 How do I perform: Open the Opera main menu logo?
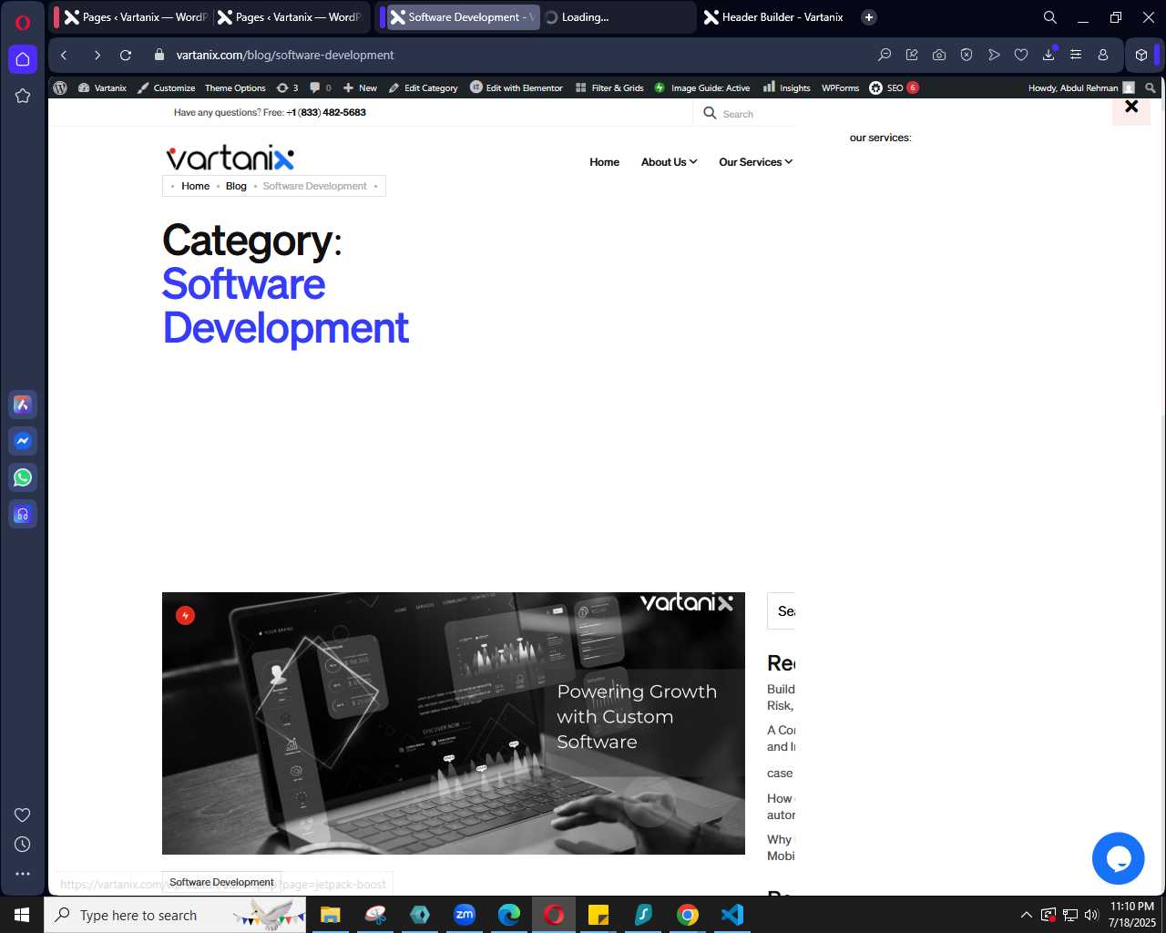pos(23,23)
